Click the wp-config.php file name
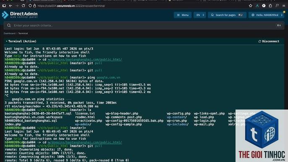Screen dimensions: 288x162 (x=179, y=113)
